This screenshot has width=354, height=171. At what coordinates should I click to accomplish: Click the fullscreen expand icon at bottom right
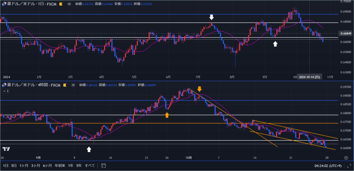[349, 166]
